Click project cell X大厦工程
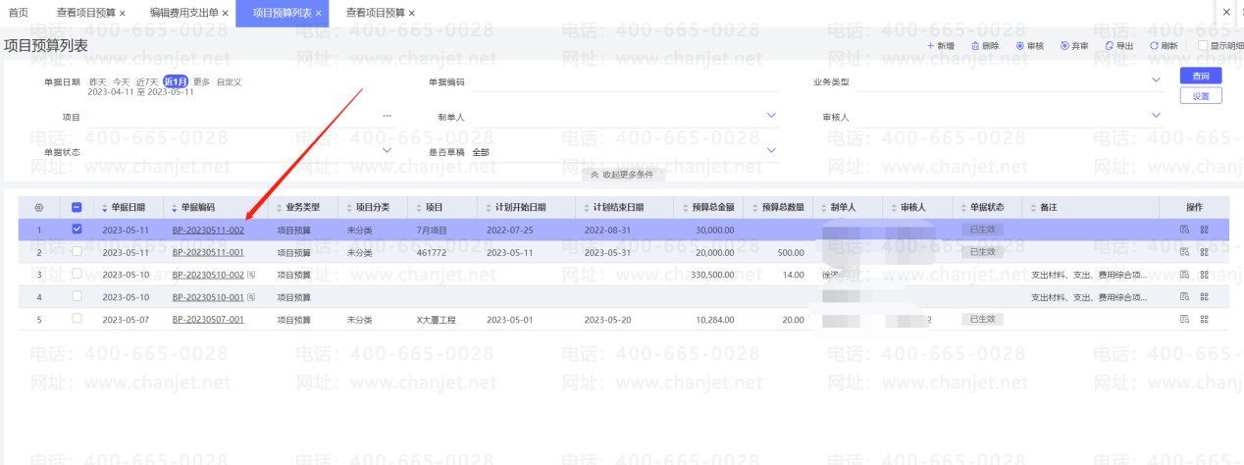The image size is (1244, 465). click(x=438, y=319)
